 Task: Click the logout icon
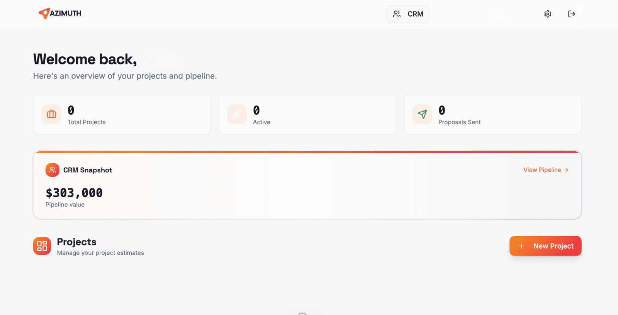[x=571, y=14]
